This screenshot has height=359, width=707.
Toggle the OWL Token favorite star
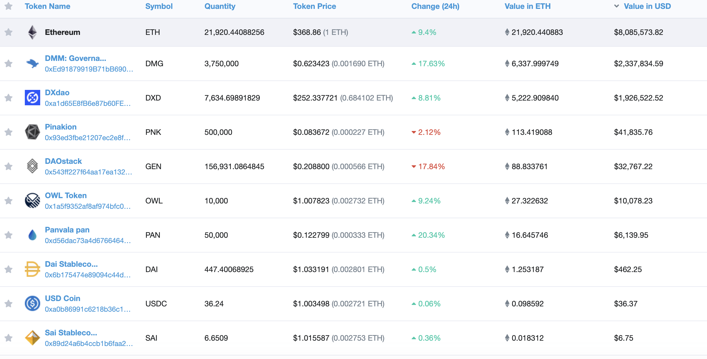click(x=9, y=200)
